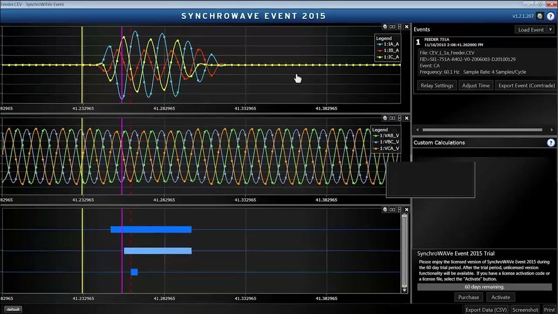Image resolution: width=558 pixels, height=314 pixels.
Task: Select the 1:IC_A legend entry
Action: (388, 57)
